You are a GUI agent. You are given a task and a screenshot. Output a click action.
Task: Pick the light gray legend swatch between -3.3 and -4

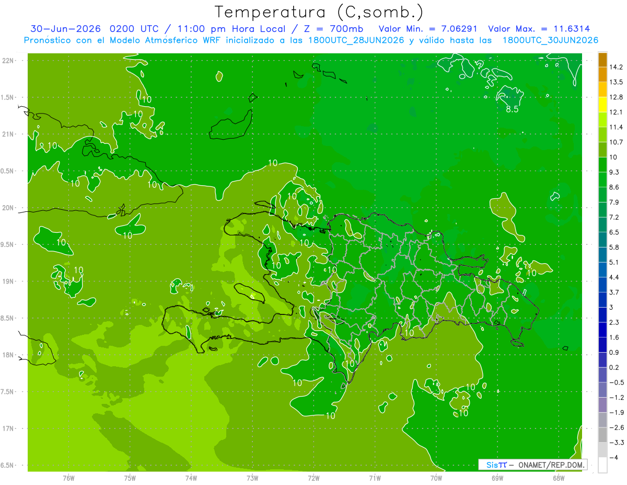(602, 450)
